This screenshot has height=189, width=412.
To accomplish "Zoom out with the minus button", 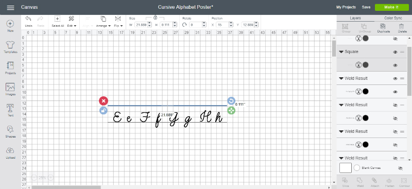I will (x=34, y=178).
